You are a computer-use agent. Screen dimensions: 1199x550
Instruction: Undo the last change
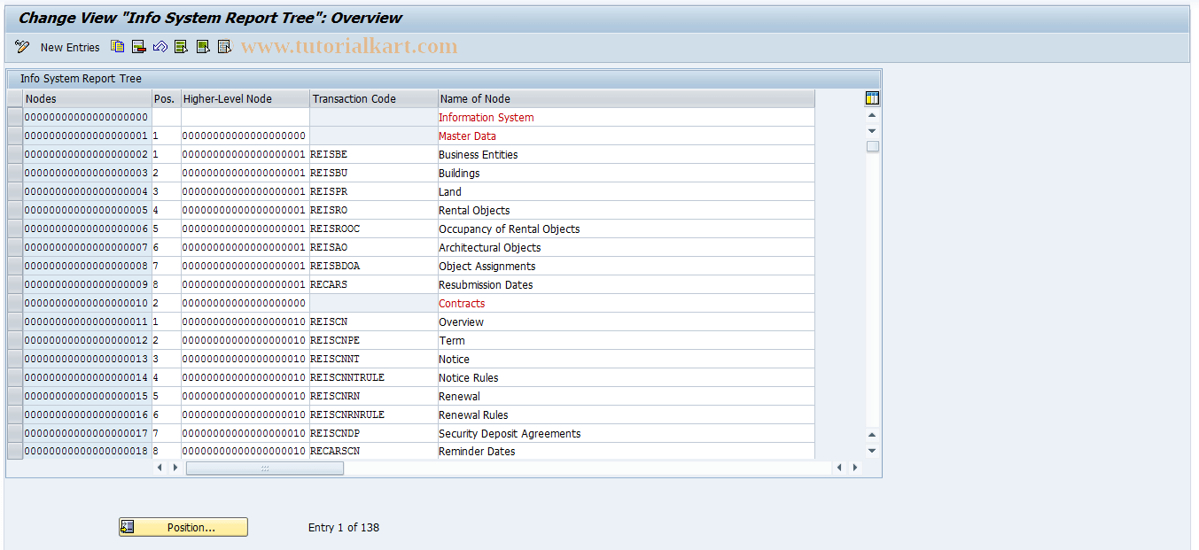(x=160, y=46)
